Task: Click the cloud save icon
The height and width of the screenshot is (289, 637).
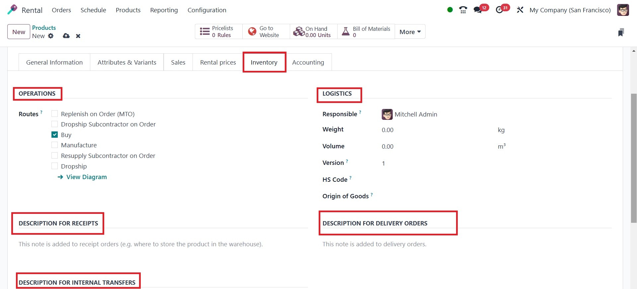Action: click(x=66, y=36)
